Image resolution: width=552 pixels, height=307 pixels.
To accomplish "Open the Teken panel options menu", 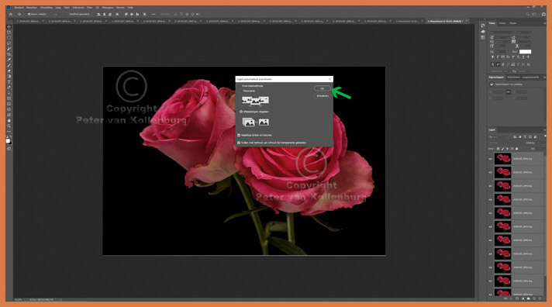I will [544, 23].
